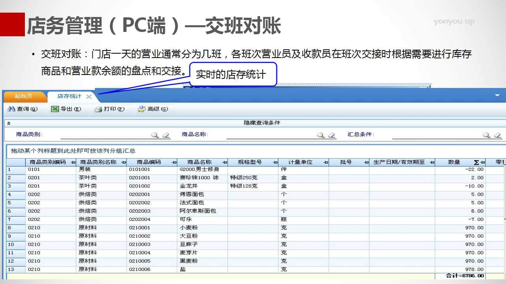Viewport: 506px width, 284px height.
Task: Switch to the 起始页 tab
Action: pos(23,96)
